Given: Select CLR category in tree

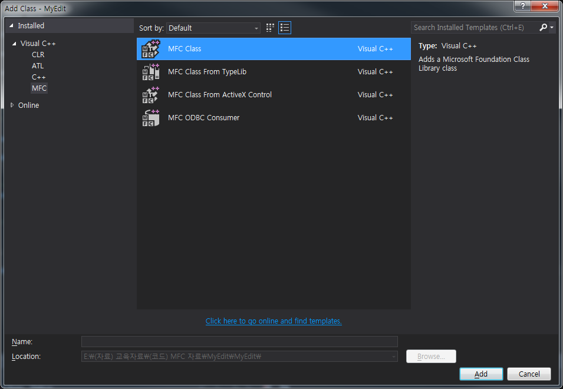Looking at the screenshot, I should tap(38, 55).
